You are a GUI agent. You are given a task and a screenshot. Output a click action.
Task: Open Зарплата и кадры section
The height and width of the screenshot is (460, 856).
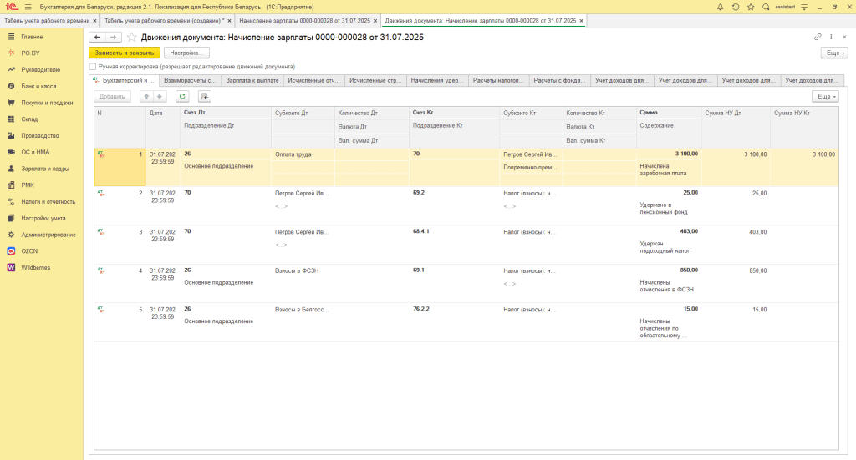click(x=45, y=169)
